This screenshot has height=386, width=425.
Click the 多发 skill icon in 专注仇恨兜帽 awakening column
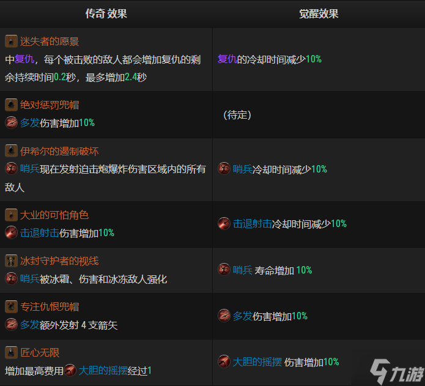coord(224,316)
